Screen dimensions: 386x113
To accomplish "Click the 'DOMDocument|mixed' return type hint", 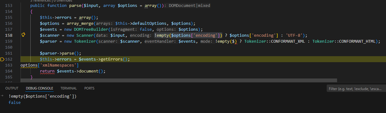I will coord(190,6).
